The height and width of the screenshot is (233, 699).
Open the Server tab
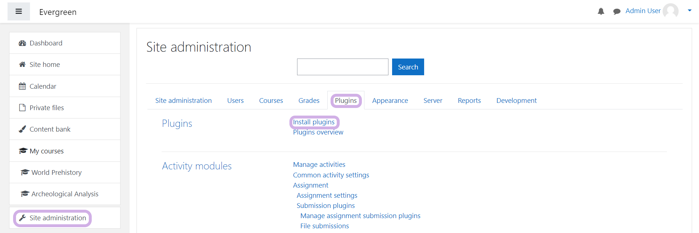point(433,101)
